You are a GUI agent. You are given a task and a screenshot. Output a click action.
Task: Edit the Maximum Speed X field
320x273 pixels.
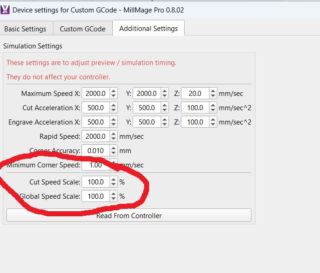tap(96, 94)
